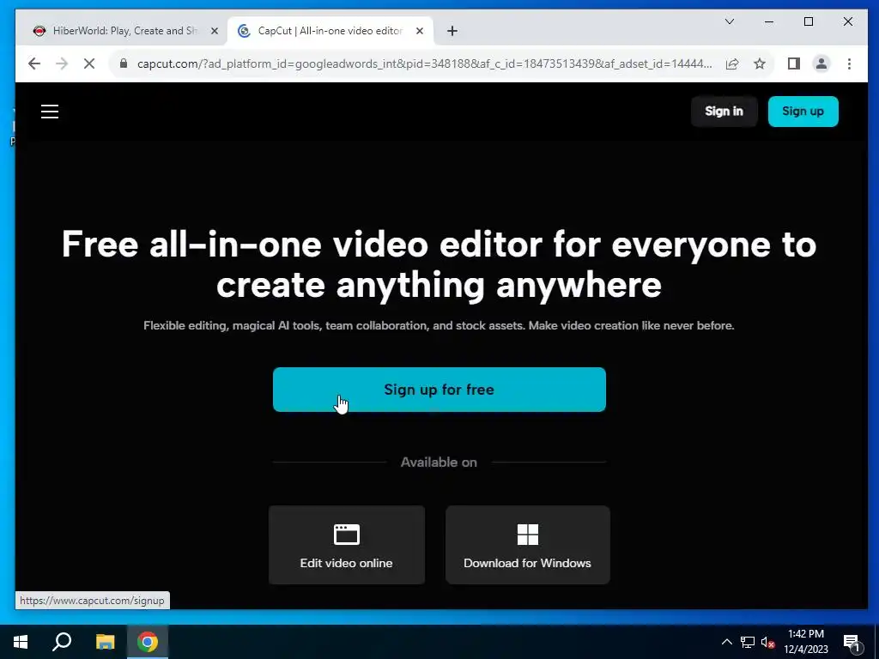
Task: Stop loading the page
Action: point(89,63)
